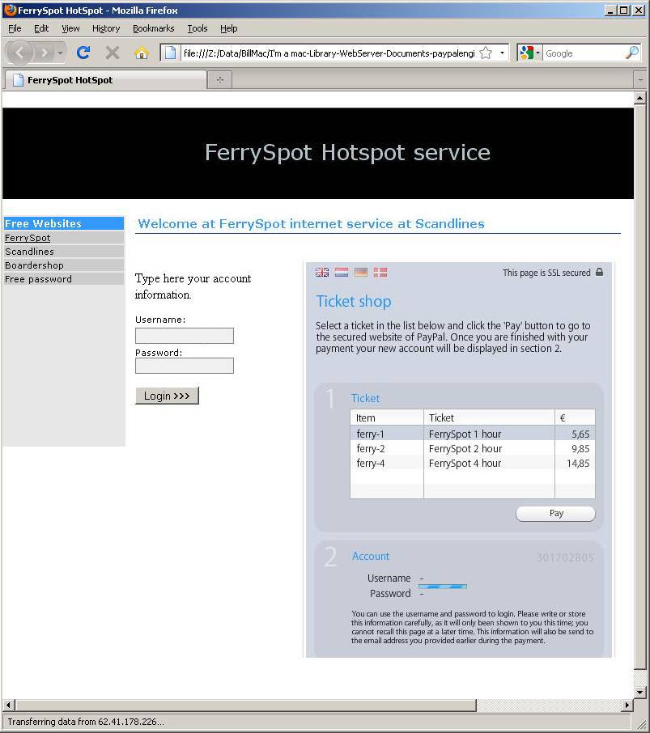Screen dimensions: 650x733
Task: Select the ferry-4 ticket row
Action: pyautogui.click(x=472, y=463)
